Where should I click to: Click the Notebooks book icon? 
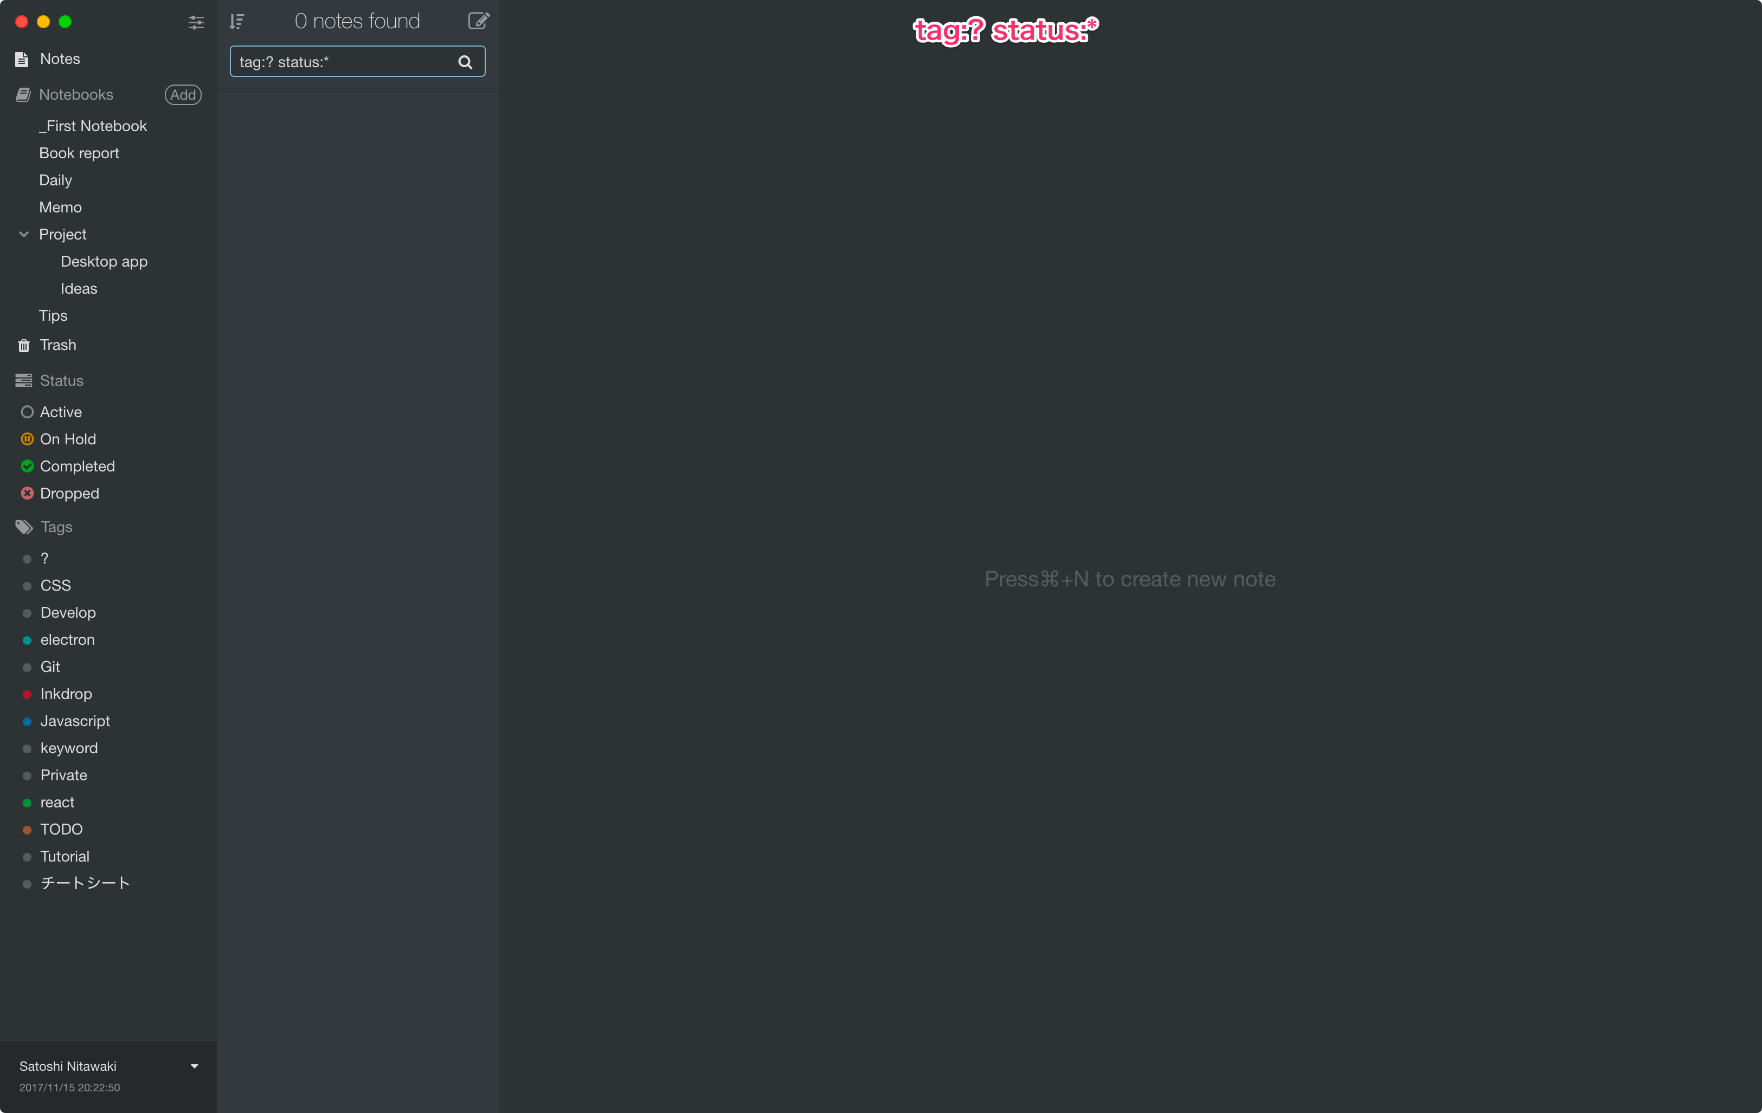pos(23,94)
